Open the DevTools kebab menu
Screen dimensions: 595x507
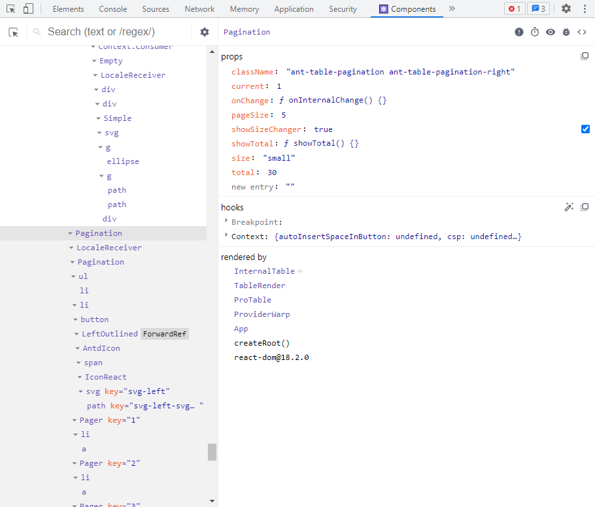pyautogui.click(x=585, y=8)
